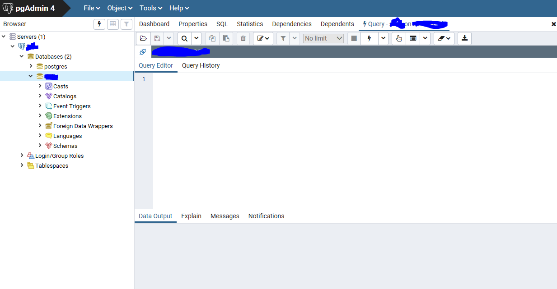Open the No limit rows combo box
The width and height of the screenshot is (557, 289).
[323, 38]
